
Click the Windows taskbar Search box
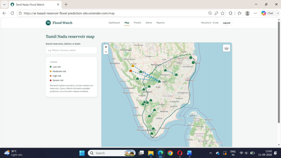click(x=112, y=153)
